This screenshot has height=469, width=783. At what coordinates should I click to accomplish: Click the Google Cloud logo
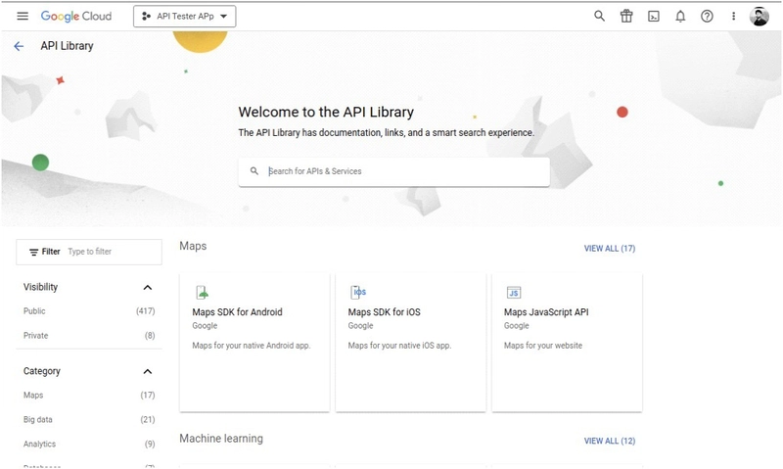click(76, 16)
